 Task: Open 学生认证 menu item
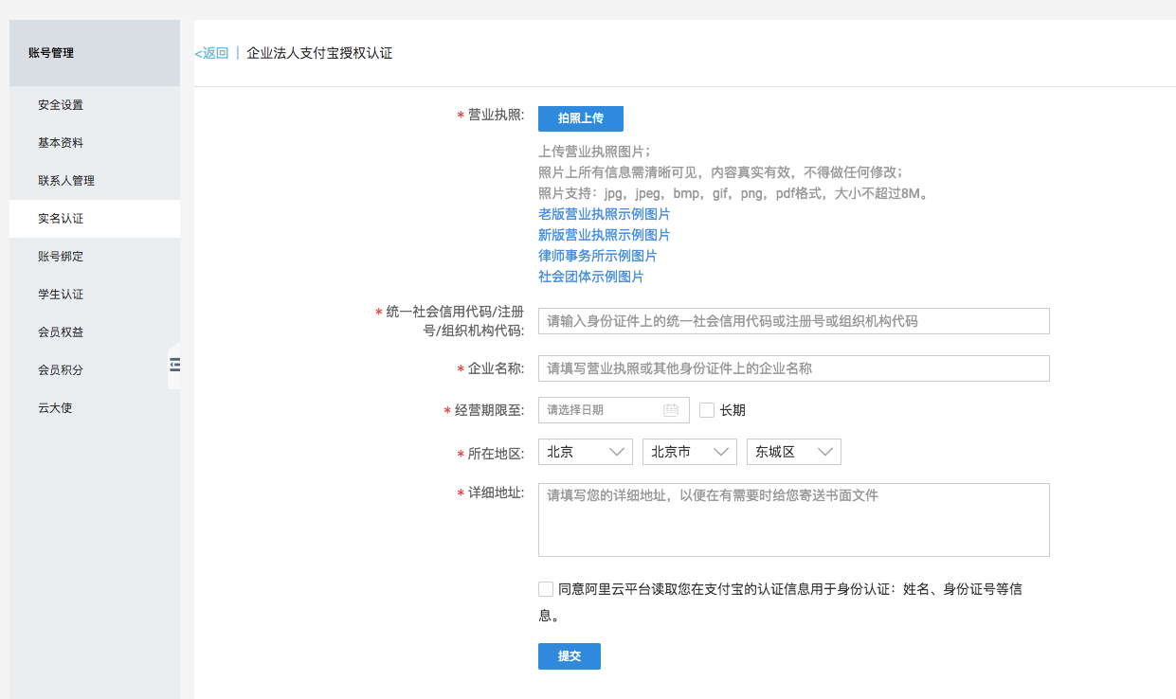(95, 295)
